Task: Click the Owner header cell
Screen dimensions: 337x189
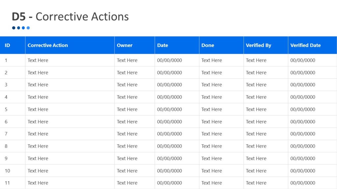Action: [125, 45]
